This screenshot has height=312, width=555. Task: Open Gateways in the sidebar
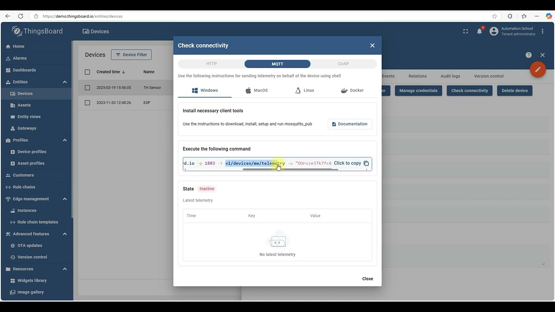[x=36, y=128]
